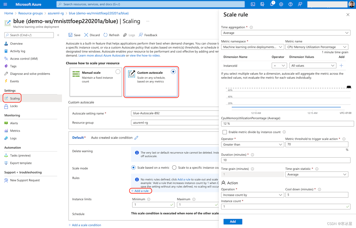This screenshot has height=228, width=356.
Task: Open the Operation Increase count by dropdown
Action: (x=252, y=195)
